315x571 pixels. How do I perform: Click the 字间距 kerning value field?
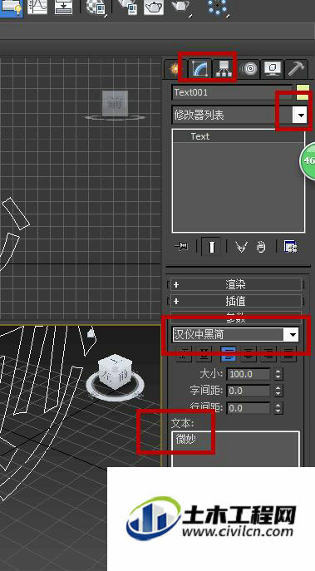pos(249,391)
